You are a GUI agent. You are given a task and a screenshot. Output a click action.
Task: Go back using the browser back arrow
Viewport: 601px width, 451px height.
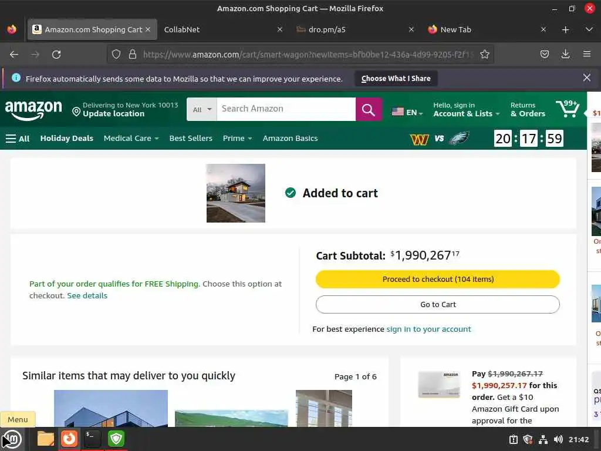14,55
